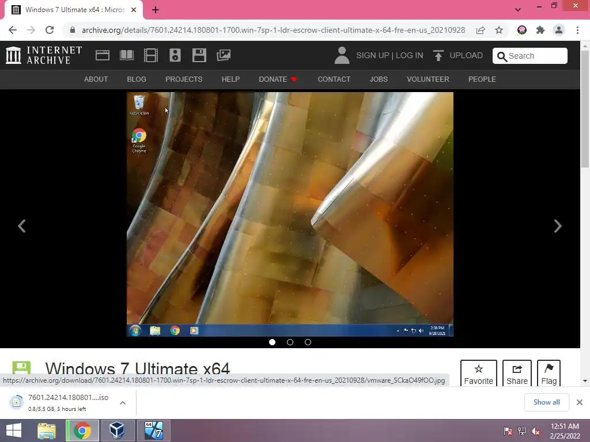Screen dimensions: 590x442
Task: Open the Windows Start button
Action: tap(14, 430)
